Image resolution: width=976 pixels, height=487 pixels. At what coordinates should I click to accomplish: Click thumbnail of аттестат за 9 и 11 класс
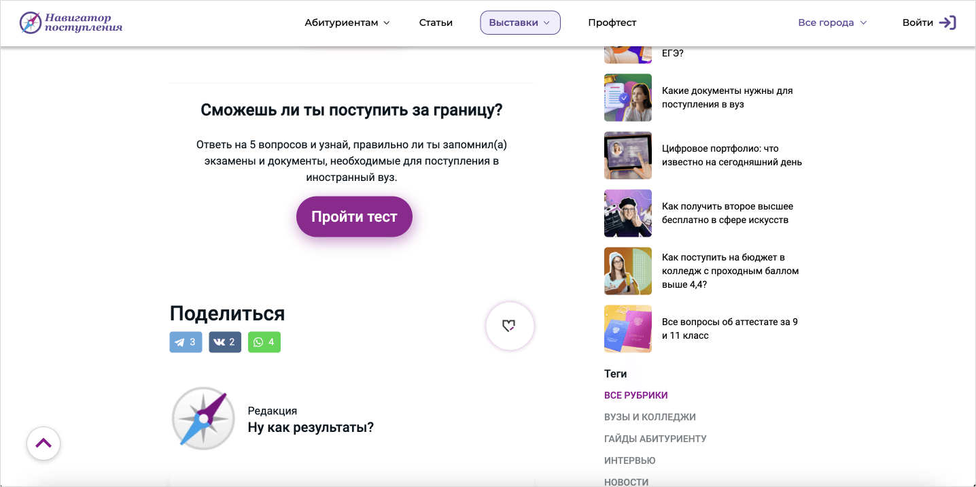pos(628,329)
